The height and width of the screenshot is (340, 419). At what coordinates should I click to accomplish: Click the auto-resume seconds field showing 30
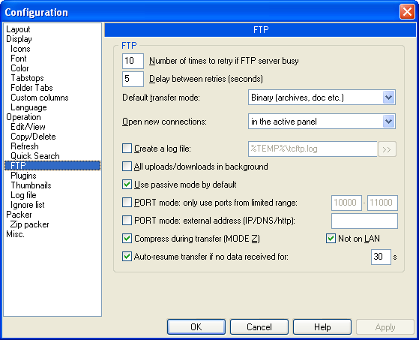[x=381, y=257]
